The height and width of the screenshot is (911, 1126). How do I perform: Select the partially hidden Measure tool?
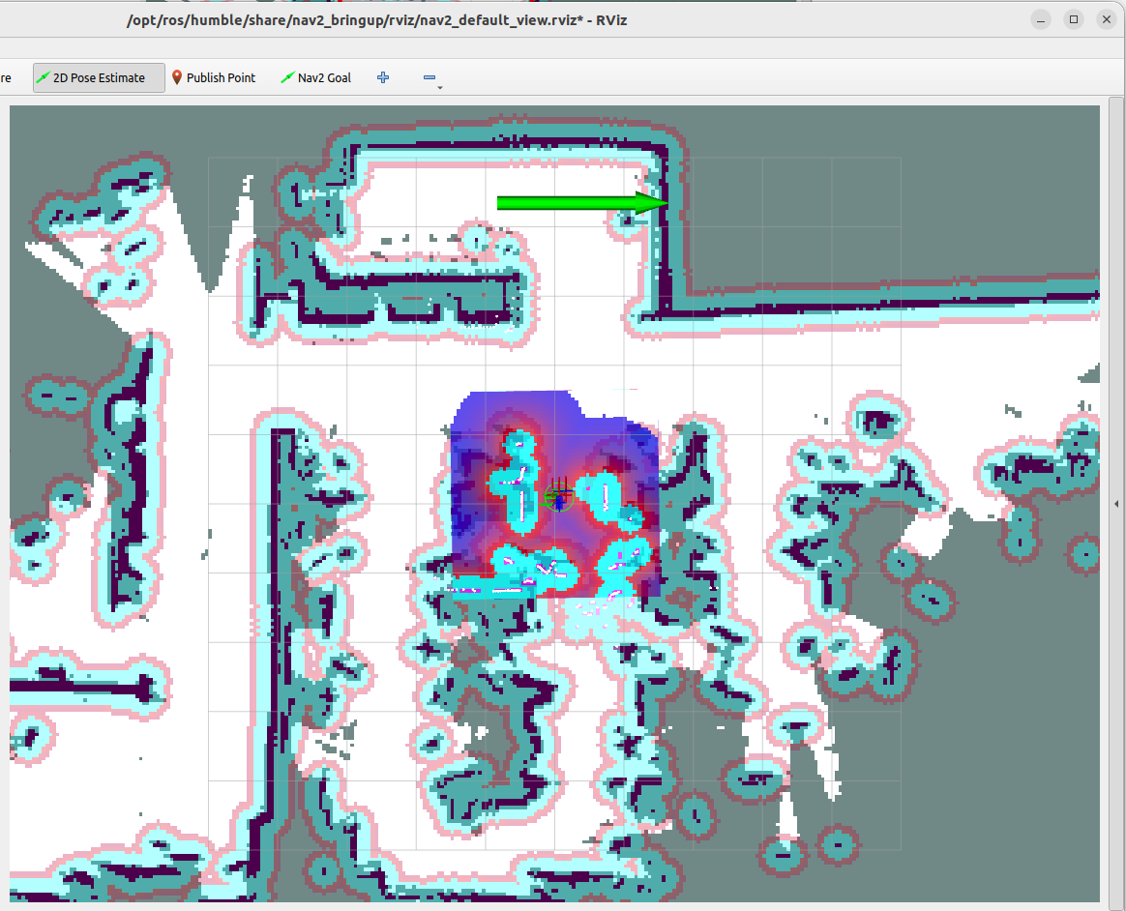tap(6, 78)
